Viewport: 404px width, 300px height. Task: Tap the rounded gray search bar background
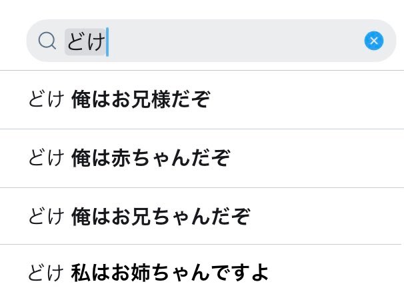[211, 41]
